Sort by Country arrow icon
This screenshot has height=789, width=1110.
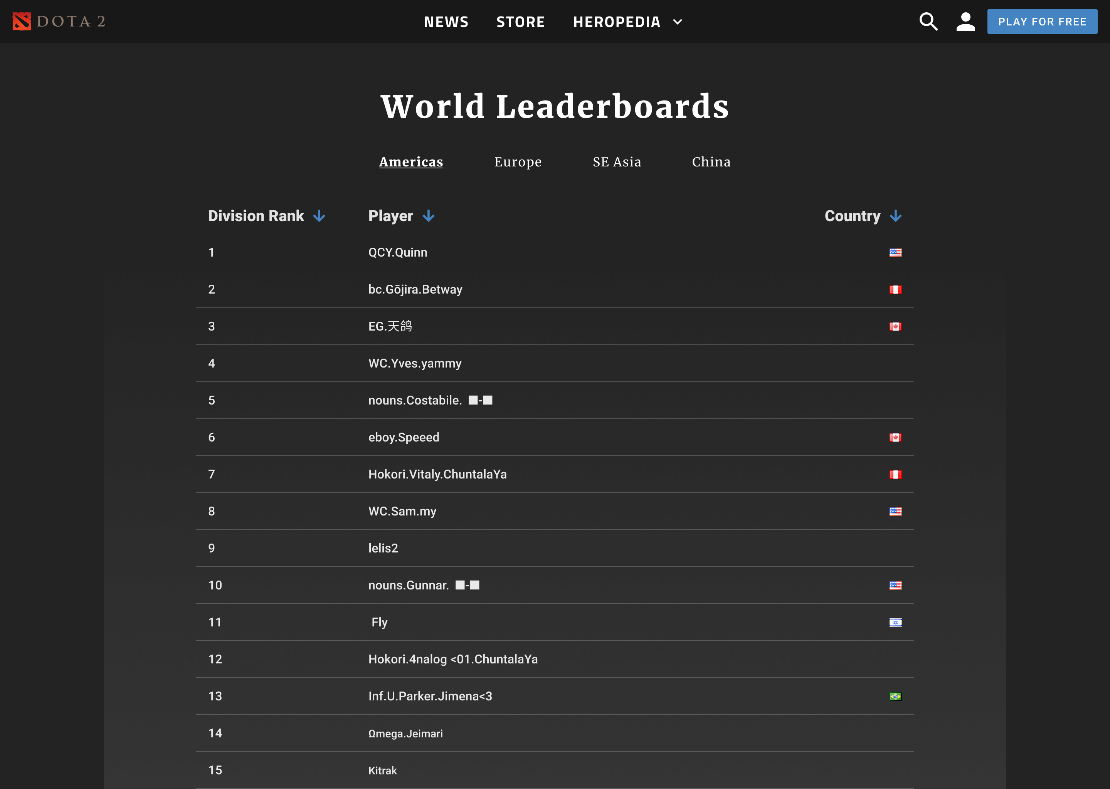click(x=895, y=216)
